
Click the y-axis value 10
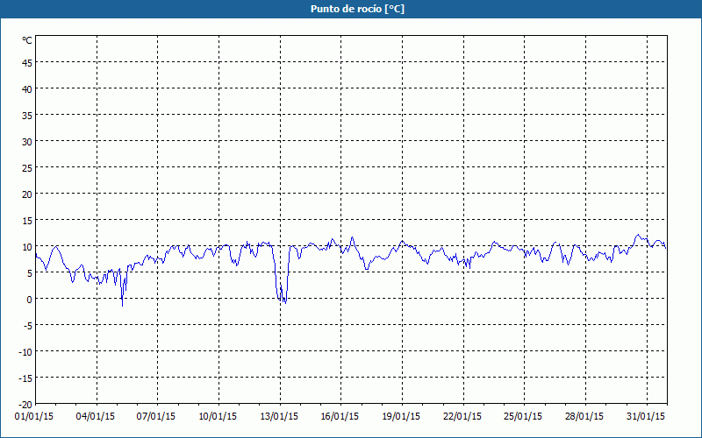[27, 247]
